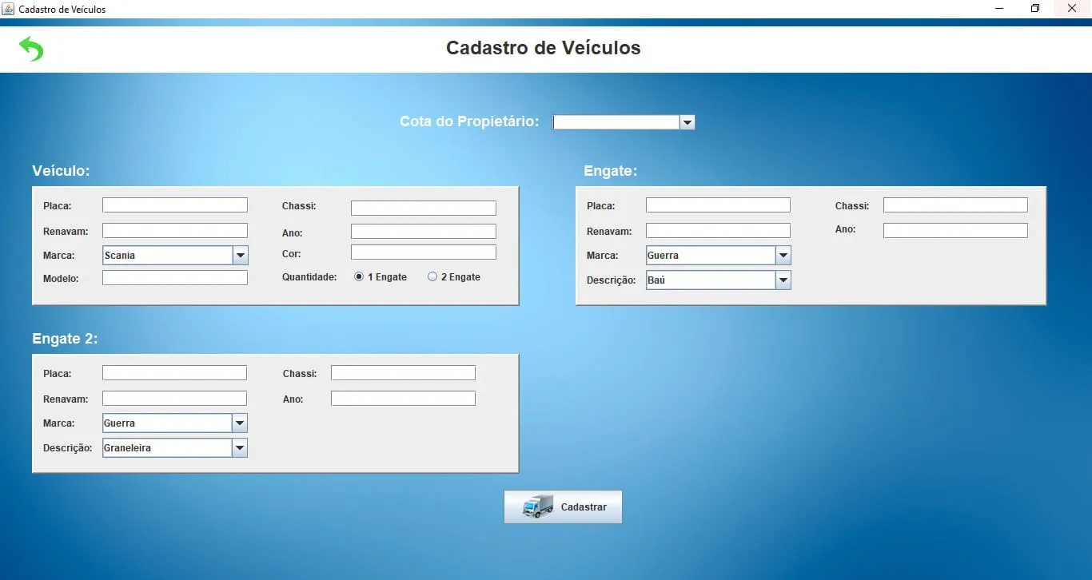The image size is (1092, 580).
Task: Click the Cadastrar button
Action: [x=563, y=507]
